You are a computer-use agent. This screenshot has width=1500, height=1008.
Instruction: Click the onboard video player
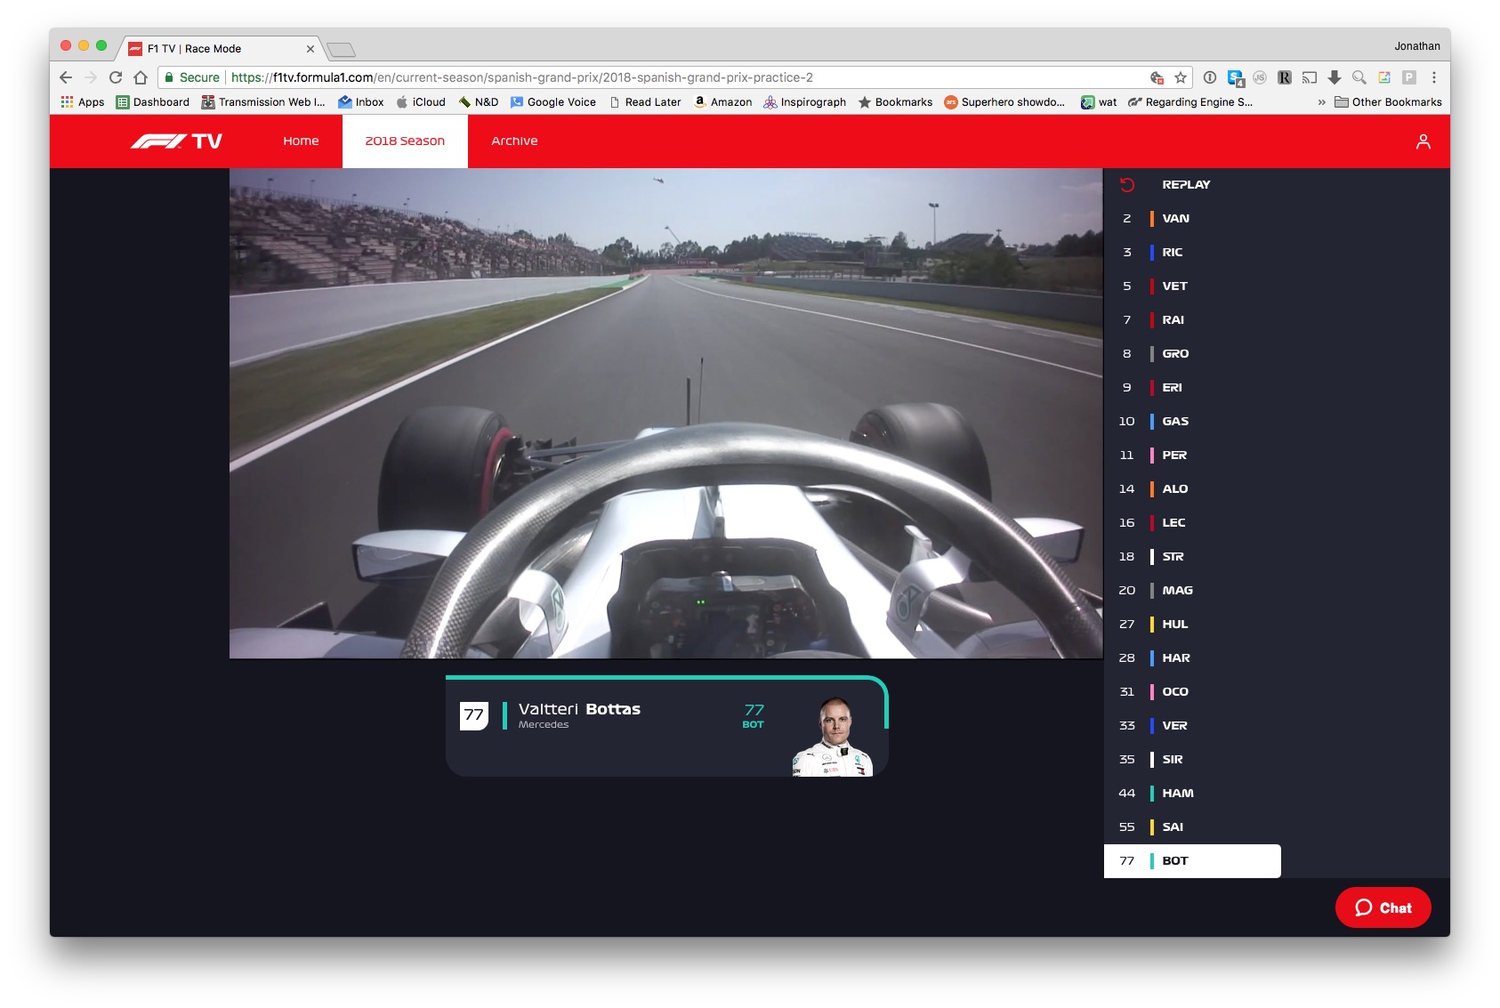pos(665,414)
